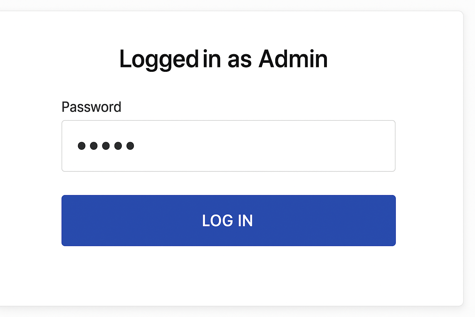The image size is (475, 317).
Task: Click the left edge of the LOG IN button
Action: tap(67, 220)
